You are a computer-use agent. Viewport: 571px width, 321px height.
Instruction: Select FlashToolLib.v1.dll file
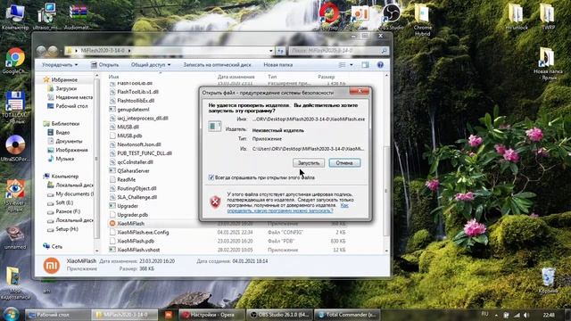[x=134, y=92]
